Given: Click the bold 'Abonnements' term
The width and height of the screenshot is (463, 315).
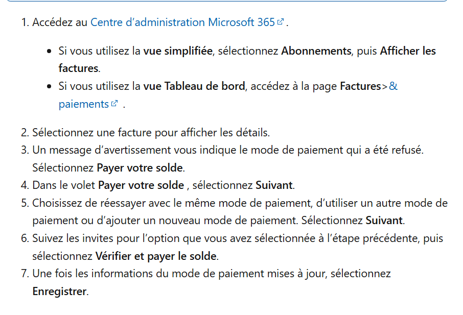Looking at the screenshot, I should [x=316, y=51].
